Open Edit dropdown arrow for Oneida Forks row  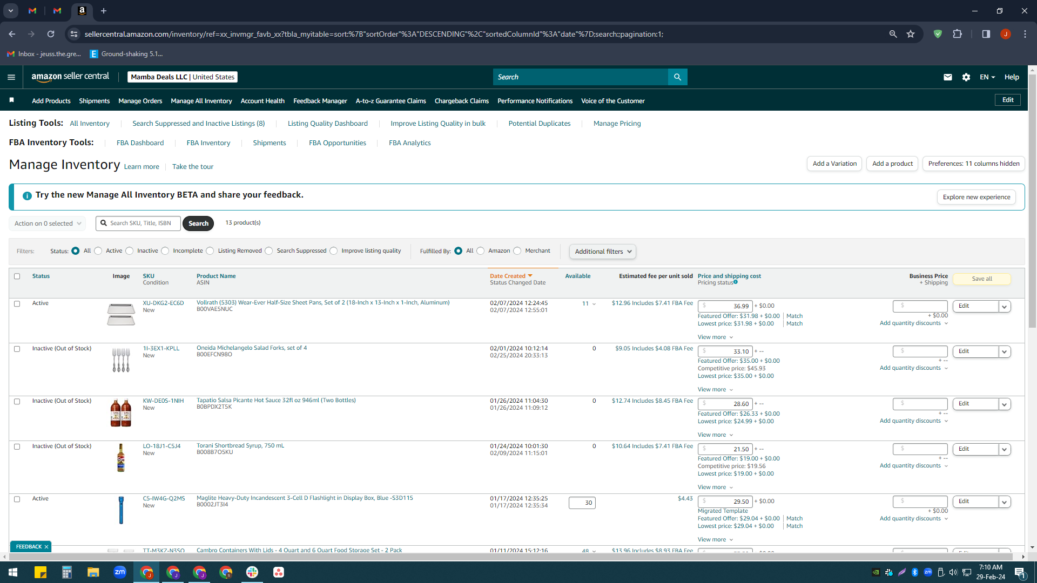1005,352
